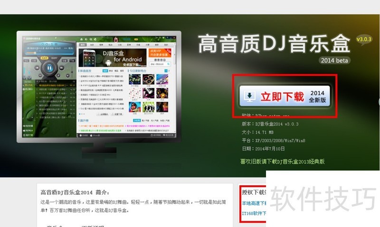Screen dimensions: 380x227
Task: Click the 授权下载 heading
Action: pos(254,192)
